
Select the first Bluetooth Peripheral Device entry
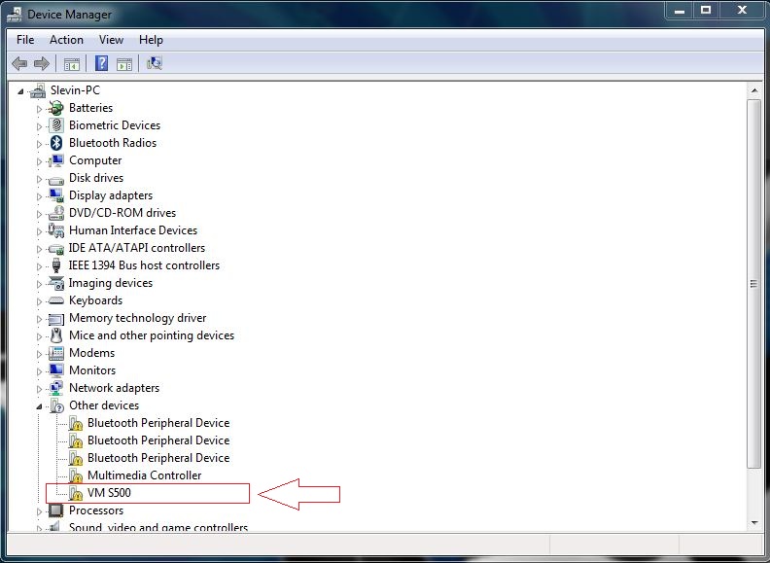158,423
